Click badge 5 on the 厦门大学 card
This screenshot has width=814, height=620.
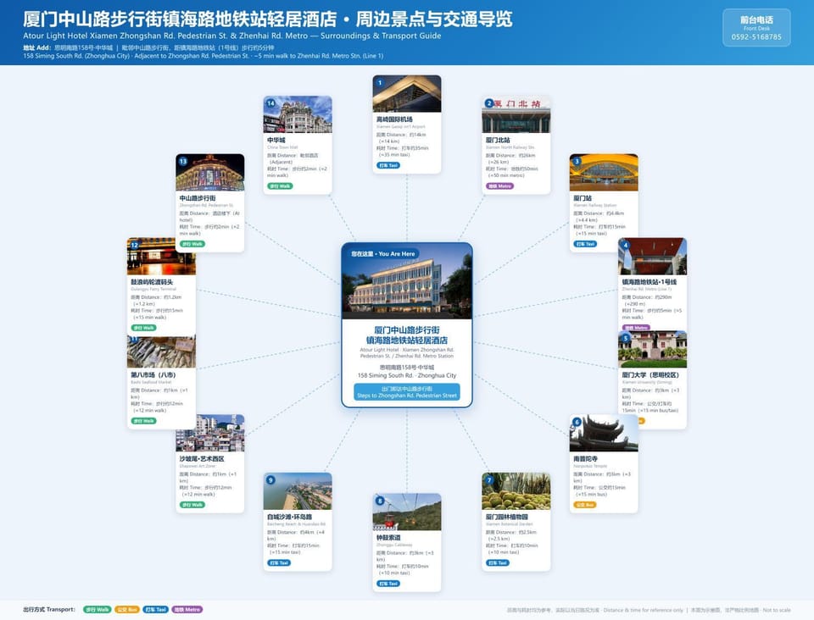coord(626,338)
